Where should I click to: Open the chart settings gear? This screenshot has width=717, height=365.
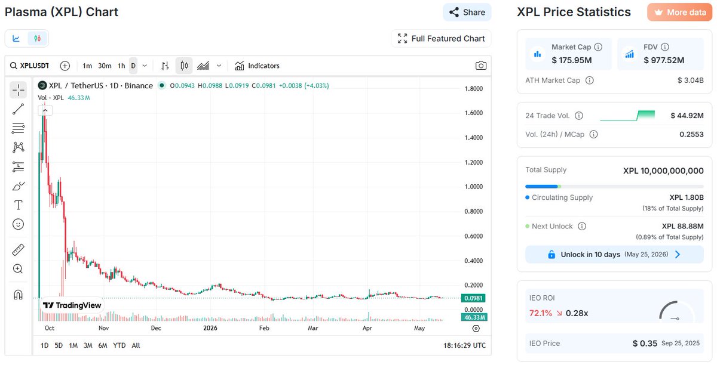[x=476, y=328]
